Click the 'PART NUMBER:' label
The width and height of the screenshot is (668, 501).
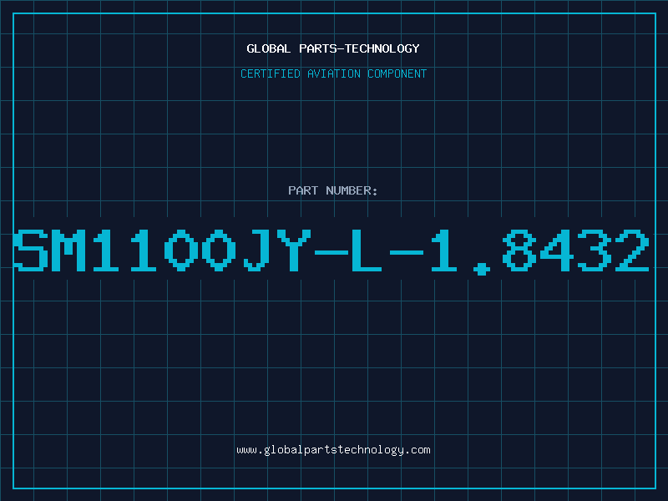[x=333, y=190]
